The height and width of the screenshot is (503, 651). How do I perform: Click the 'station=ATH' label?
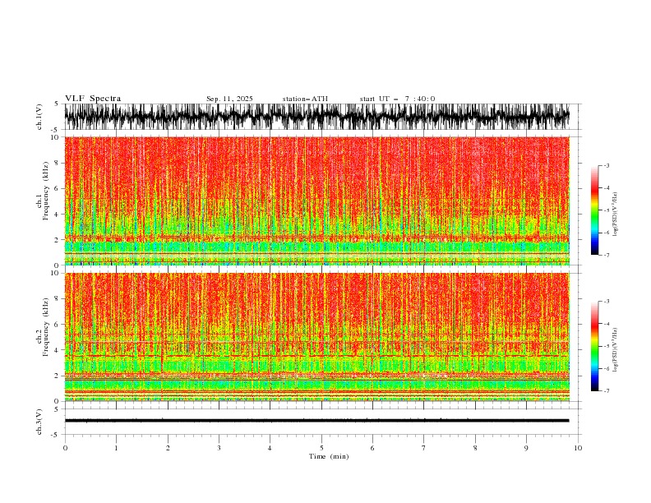coord(305,99)
